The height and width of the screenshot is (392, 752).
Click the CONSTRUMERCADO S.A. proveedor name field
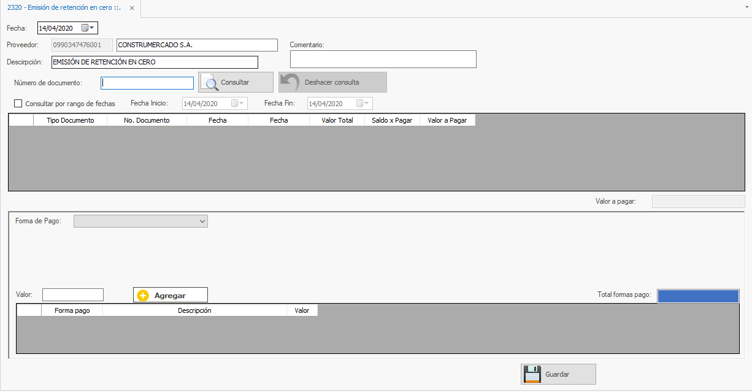click(196, 45)
